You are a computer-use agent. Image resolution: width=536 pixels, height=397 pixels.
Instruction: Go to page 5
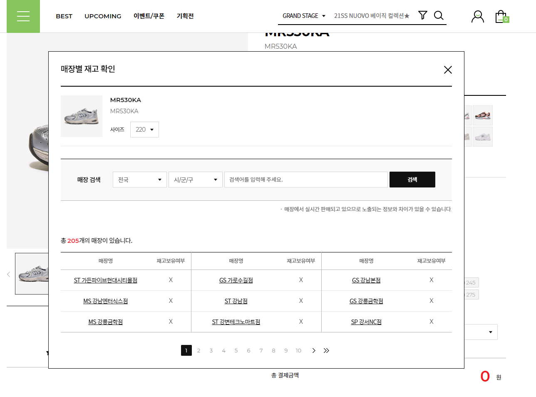(x=236, y=350)
